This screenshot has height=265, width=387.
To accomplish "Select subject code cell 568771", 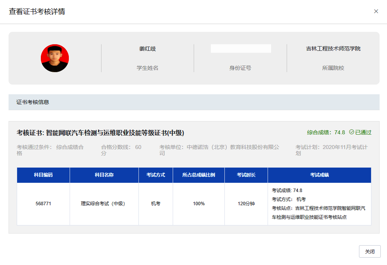I will click(x=43, y=204).
